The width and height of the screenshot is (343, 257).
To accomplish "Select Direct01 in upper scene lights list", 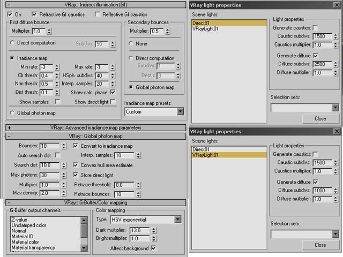I will (229, 23).
